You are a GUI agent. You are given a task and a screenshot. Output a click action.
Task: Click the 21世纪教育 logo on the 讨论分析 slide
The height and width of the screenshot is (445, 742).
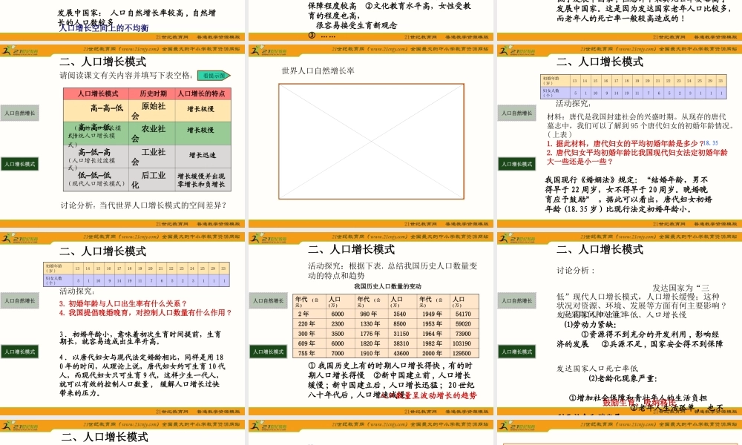pos(516,238)
